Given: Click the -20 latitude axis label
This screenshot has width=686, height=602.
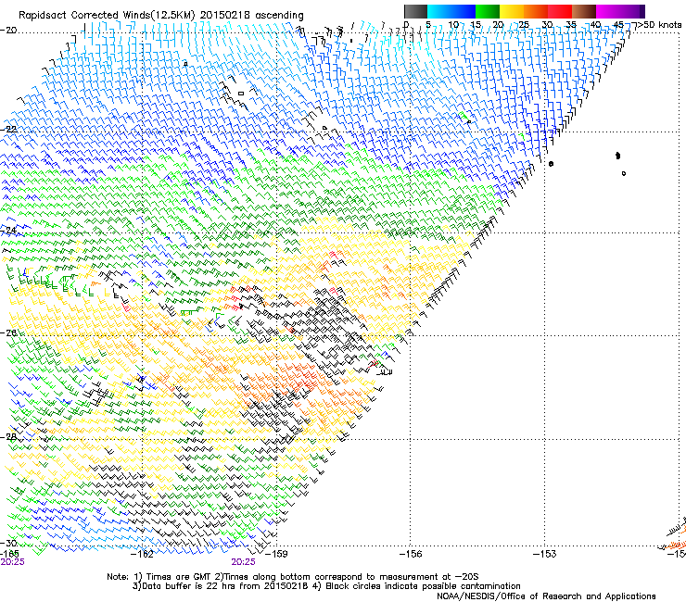Looking at the screenshot, I should [x=8, y=31].
